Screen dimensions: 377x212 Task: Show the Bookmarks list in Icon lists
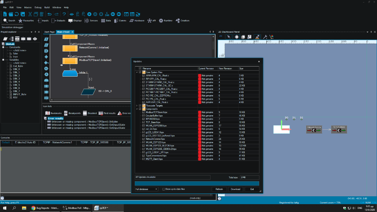pos(53,113)
